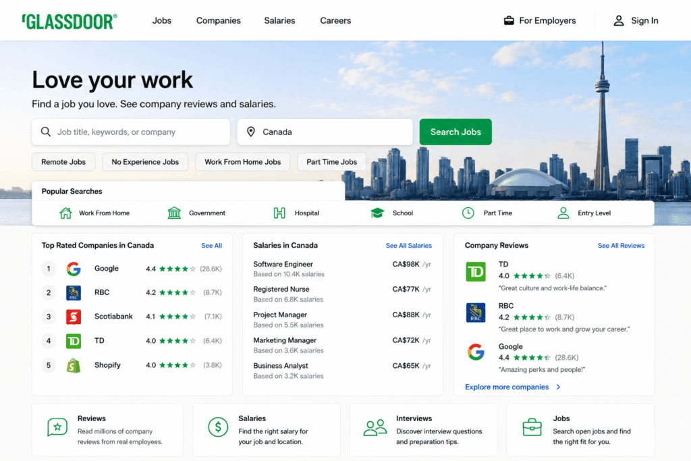Select the No Experience Jobs filter
Image resolution: width=691 pixels, height=461 pixels.
coord(145,162)
